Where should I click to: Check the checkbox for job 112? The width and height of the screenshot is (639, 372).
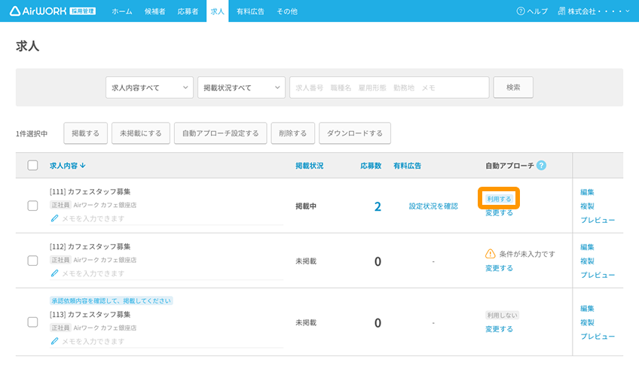point(32,261)
